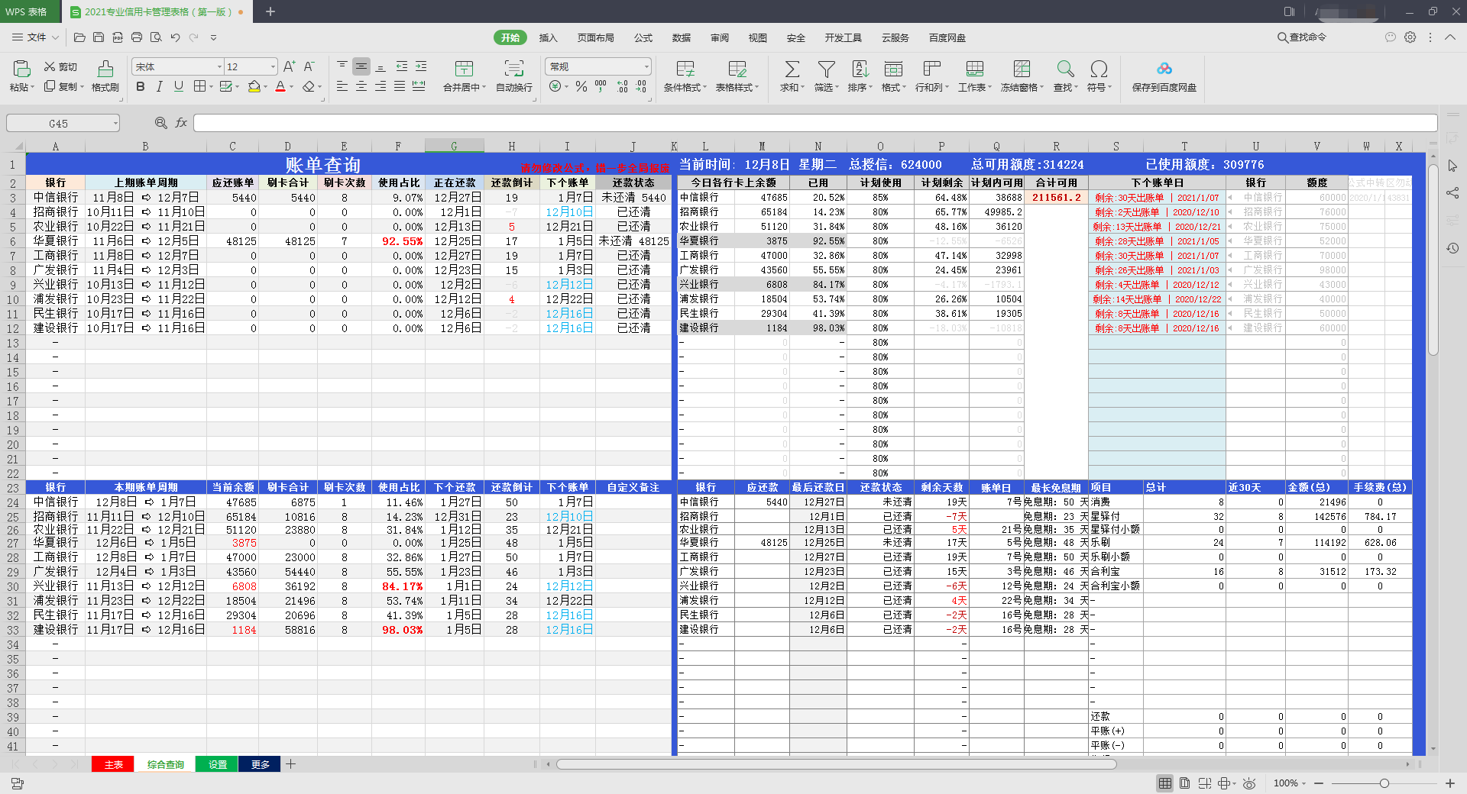Insert a symbol with 符号 icon

[x=1099, y=69]
